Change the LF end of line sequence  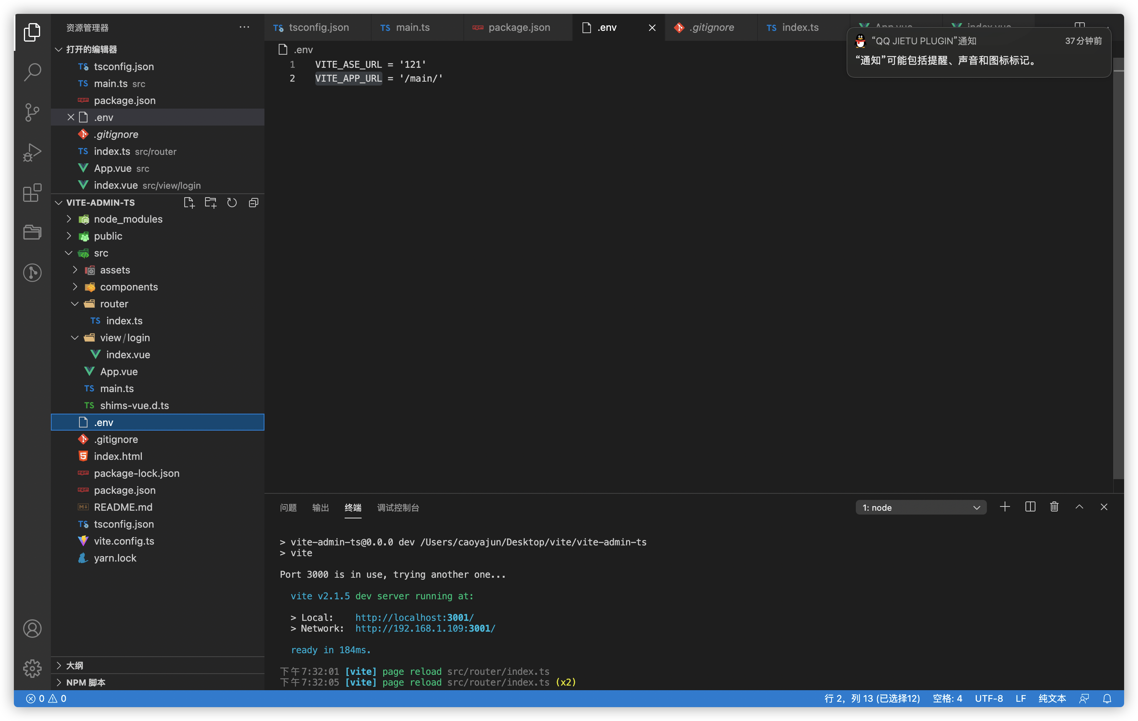coord(1021,698)
